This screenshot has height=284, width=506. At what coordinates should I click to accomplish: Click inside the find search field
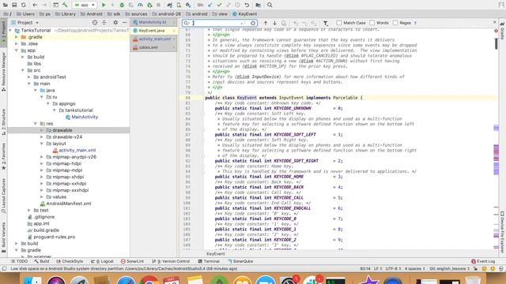pyautogui.click(x=220, y=23)
